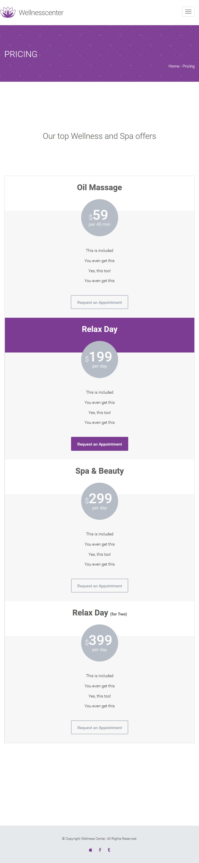This screenshot has height=863, width=199.
Task: Open the Tumblr icon in footer
Action: (109, 850)
